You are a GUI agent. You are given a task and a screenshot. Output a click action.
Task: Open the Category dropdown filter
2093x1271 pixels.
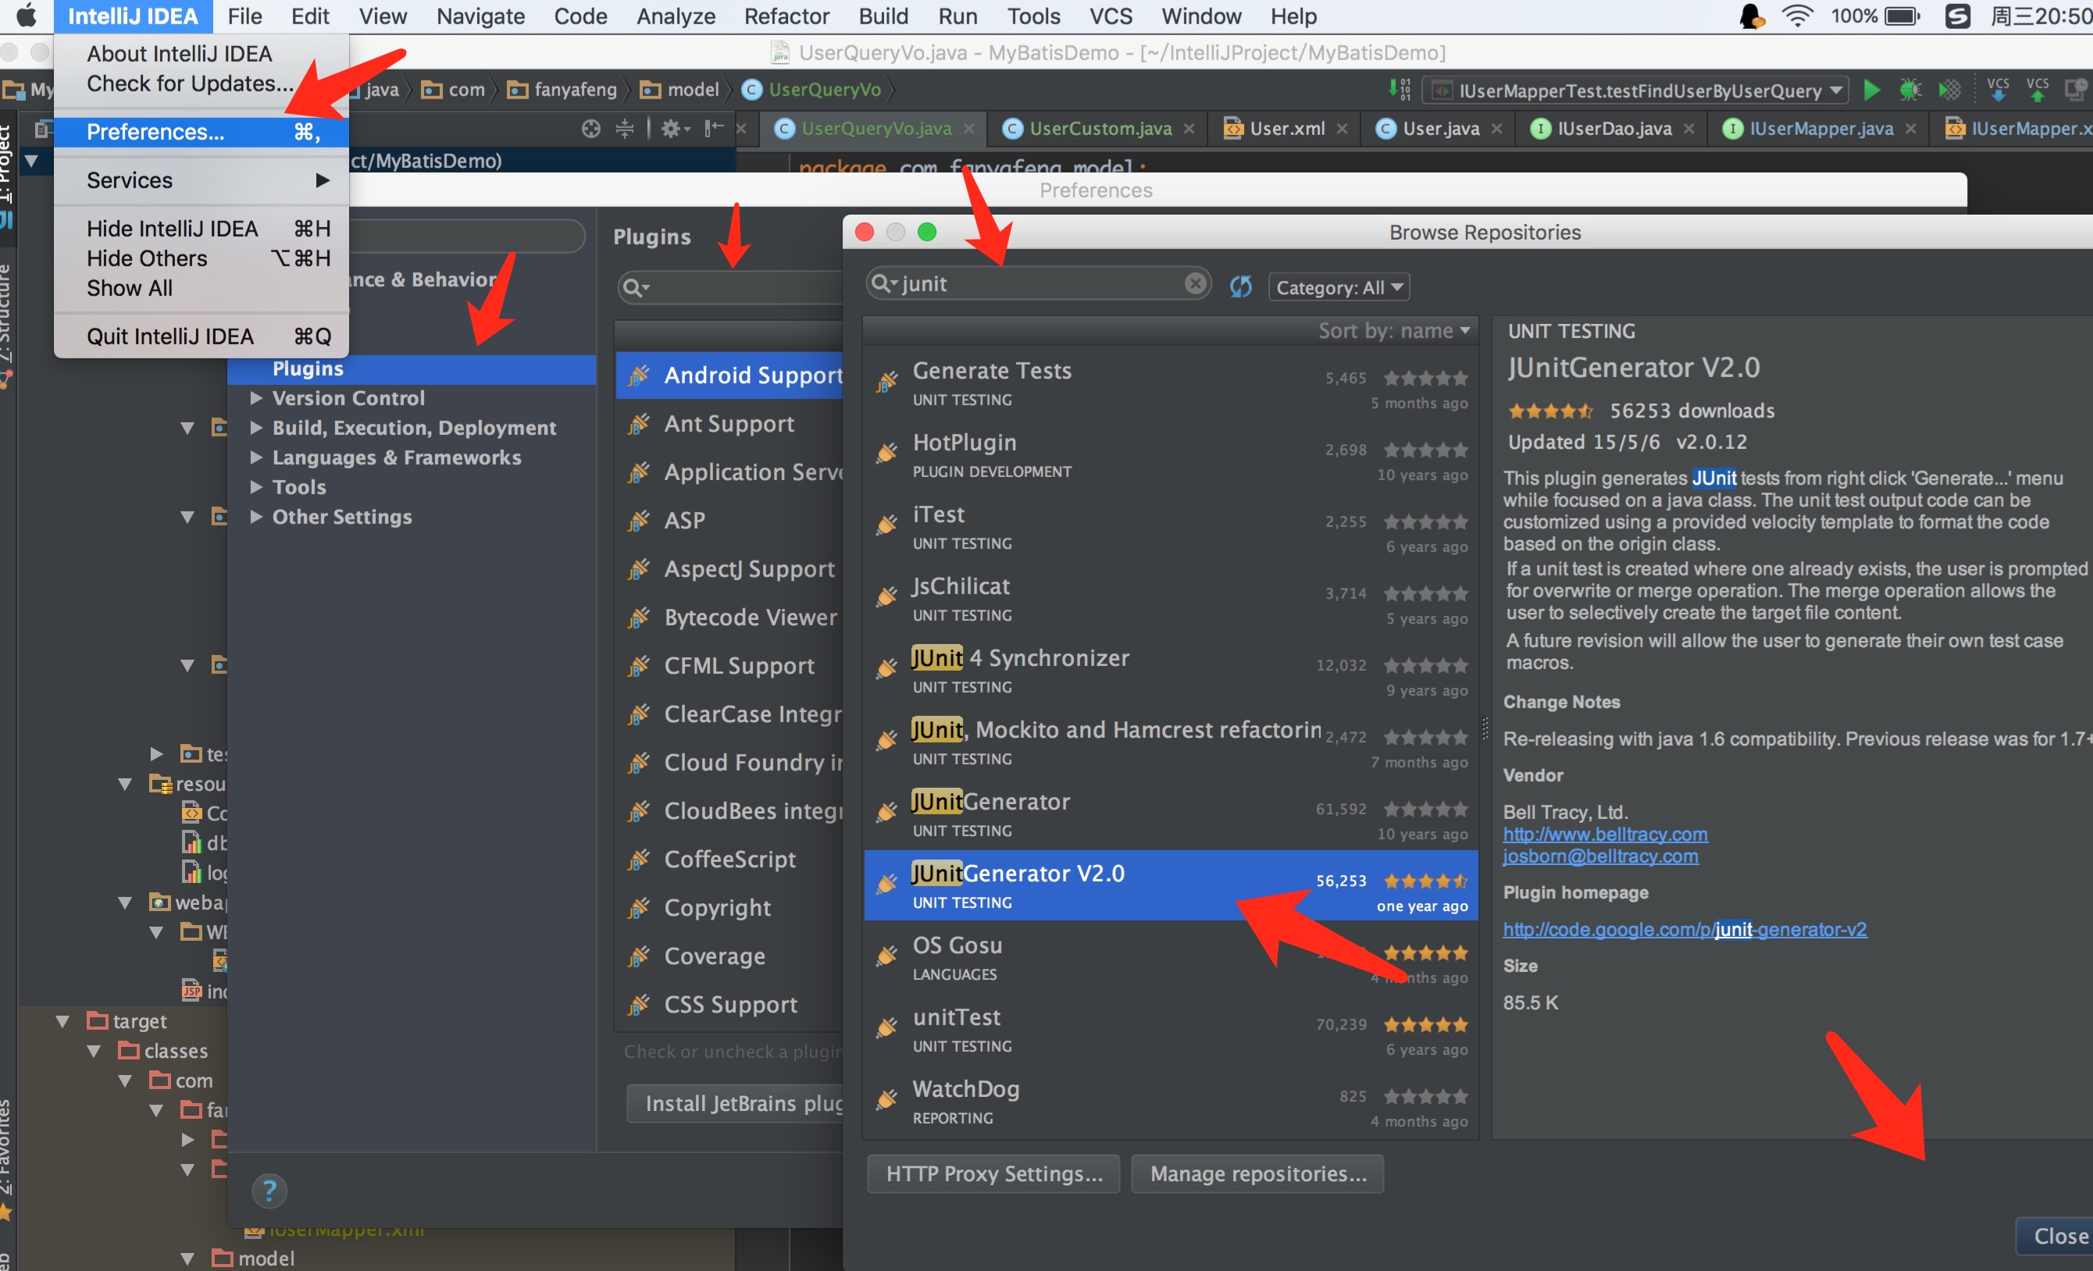click(1335, 287)
